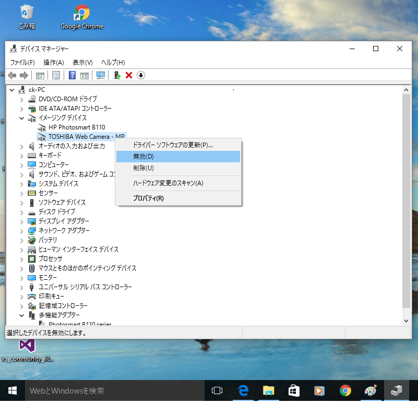
Task: Expand the バッテリ category arrow
Action: click(x=21, y=240)
